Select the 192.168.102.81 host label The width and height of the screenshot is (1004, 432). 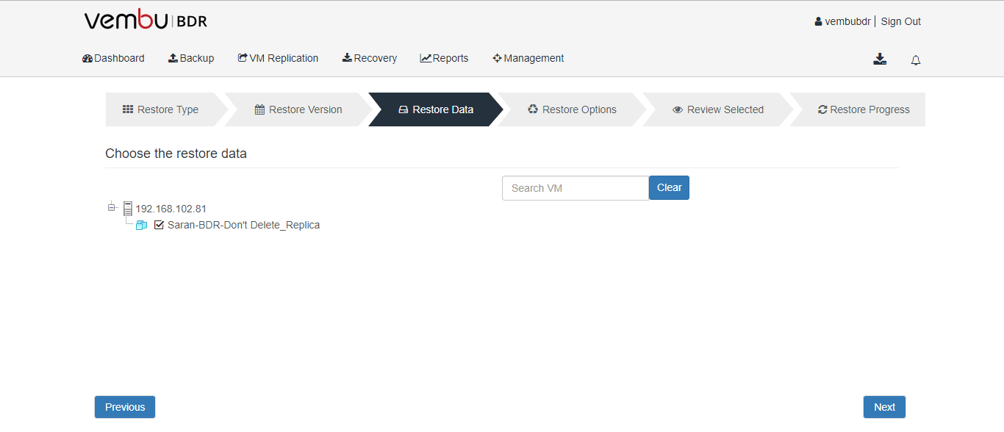point(171,209)
